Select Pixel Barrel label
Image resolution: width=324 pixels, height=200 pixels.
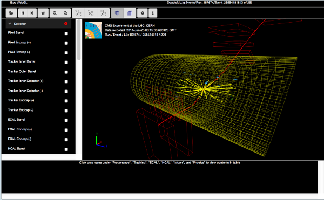click(16, 32)
